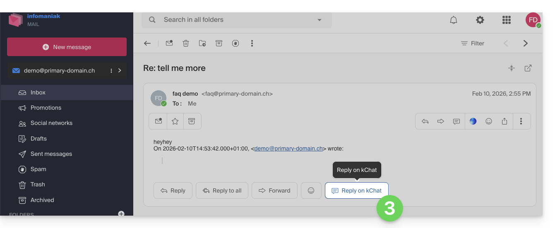Click the Search in all folders field
Image resolution: width=555 pixels, height=228 pixels.
(232, 20)
